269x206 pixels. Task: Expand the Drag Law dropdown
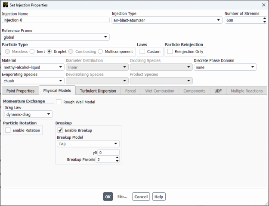click(x=29, y=114)
